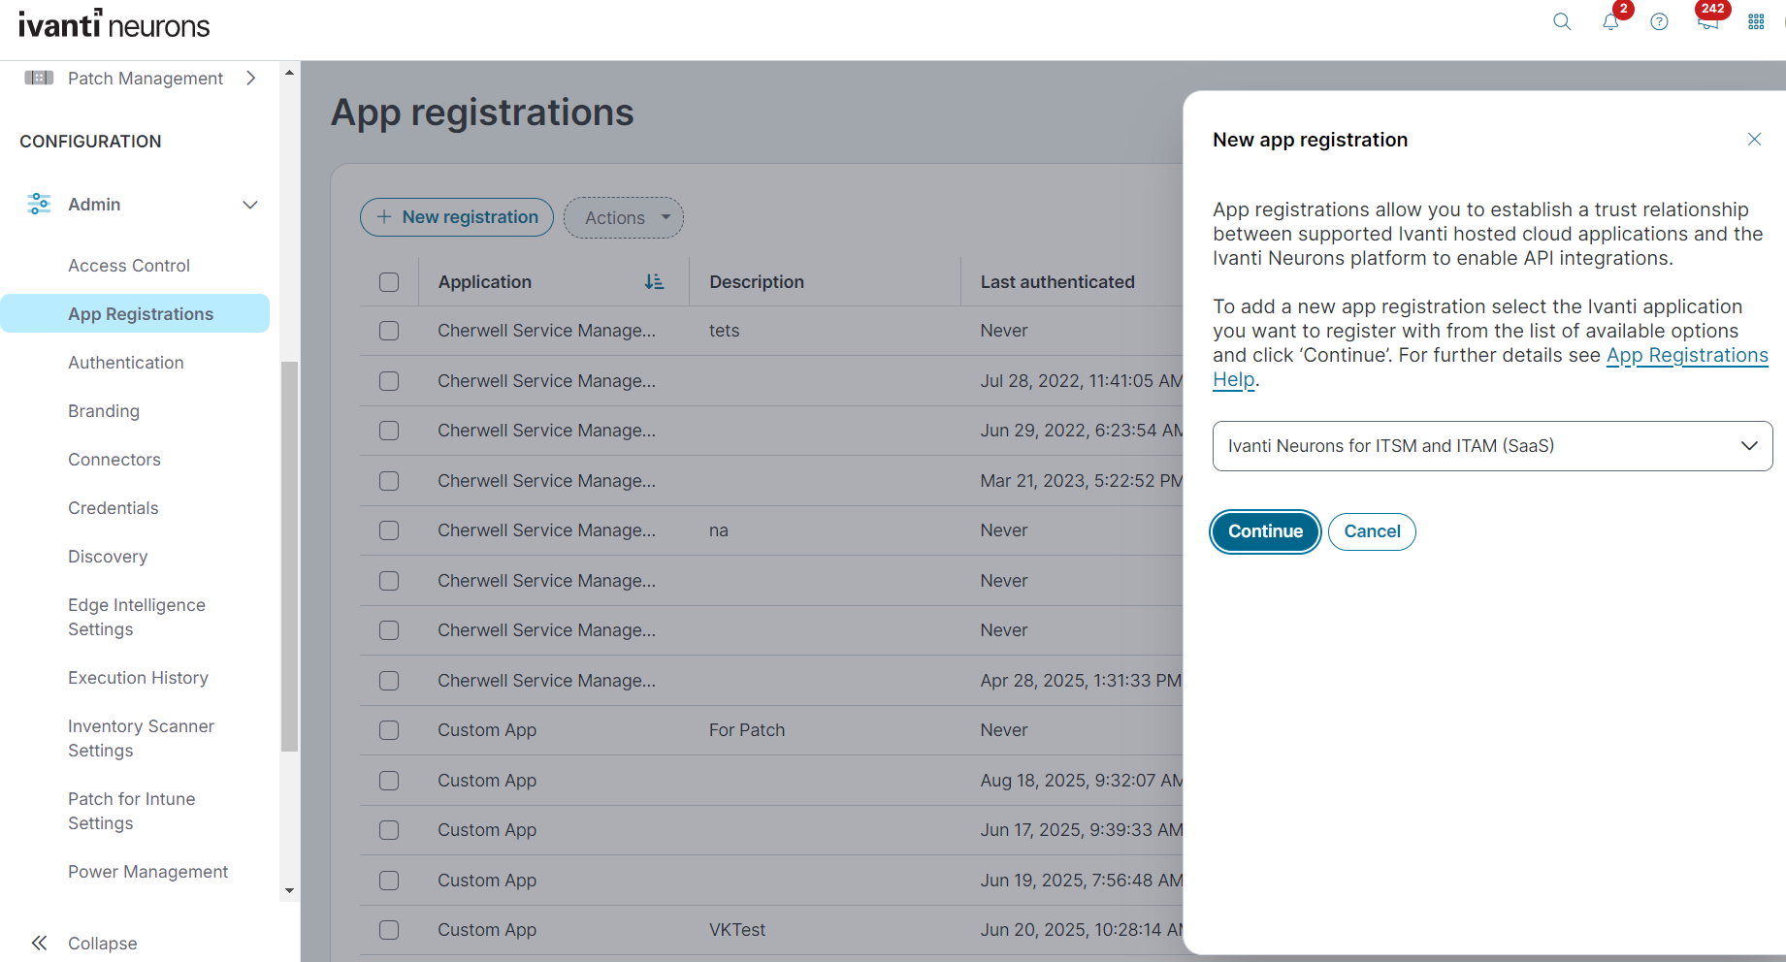Open the App Registrations Help link
This screenshot has height=962, width=1786.
click(1687, 355)
